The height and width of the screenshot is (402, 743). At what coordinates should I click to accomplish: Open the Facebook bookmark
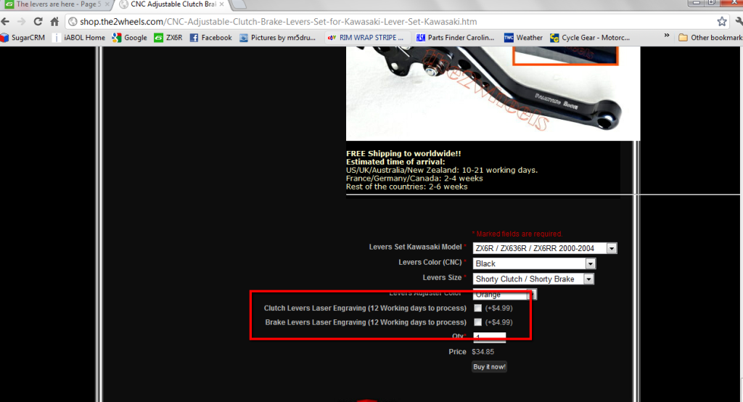(x=210, y=38)
